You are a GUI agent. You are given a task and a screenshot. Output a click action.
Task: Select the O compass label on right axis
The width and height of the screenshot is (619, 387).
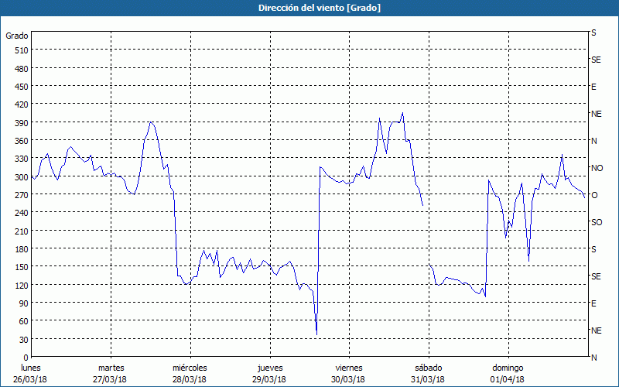click(x=594, y=195)
